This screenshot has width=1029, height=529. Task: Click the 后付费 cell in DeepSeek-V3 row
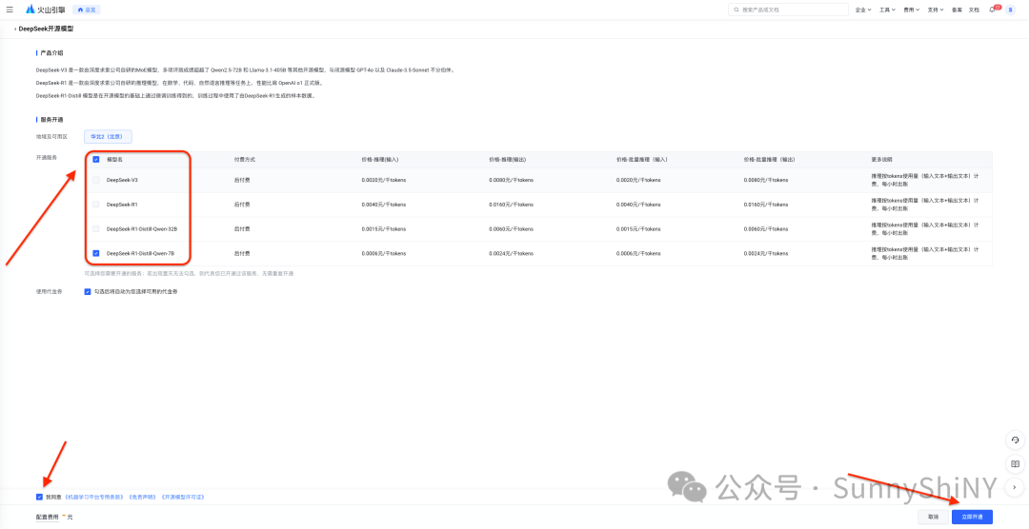coord(242,180)
